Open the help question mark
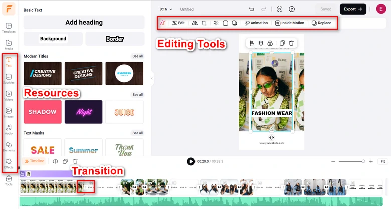 tap(292, 9)
